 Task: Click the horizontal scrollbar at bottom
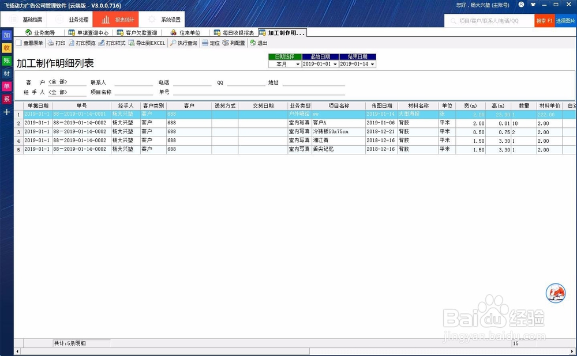click(x=295, y=351)
